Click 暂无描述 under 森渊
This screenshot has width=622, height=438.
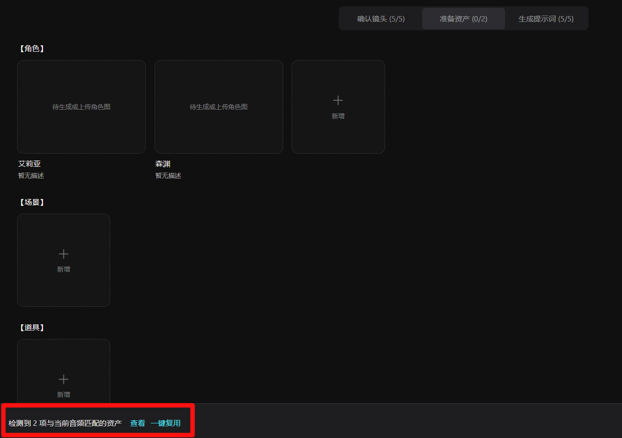point(168,176)
